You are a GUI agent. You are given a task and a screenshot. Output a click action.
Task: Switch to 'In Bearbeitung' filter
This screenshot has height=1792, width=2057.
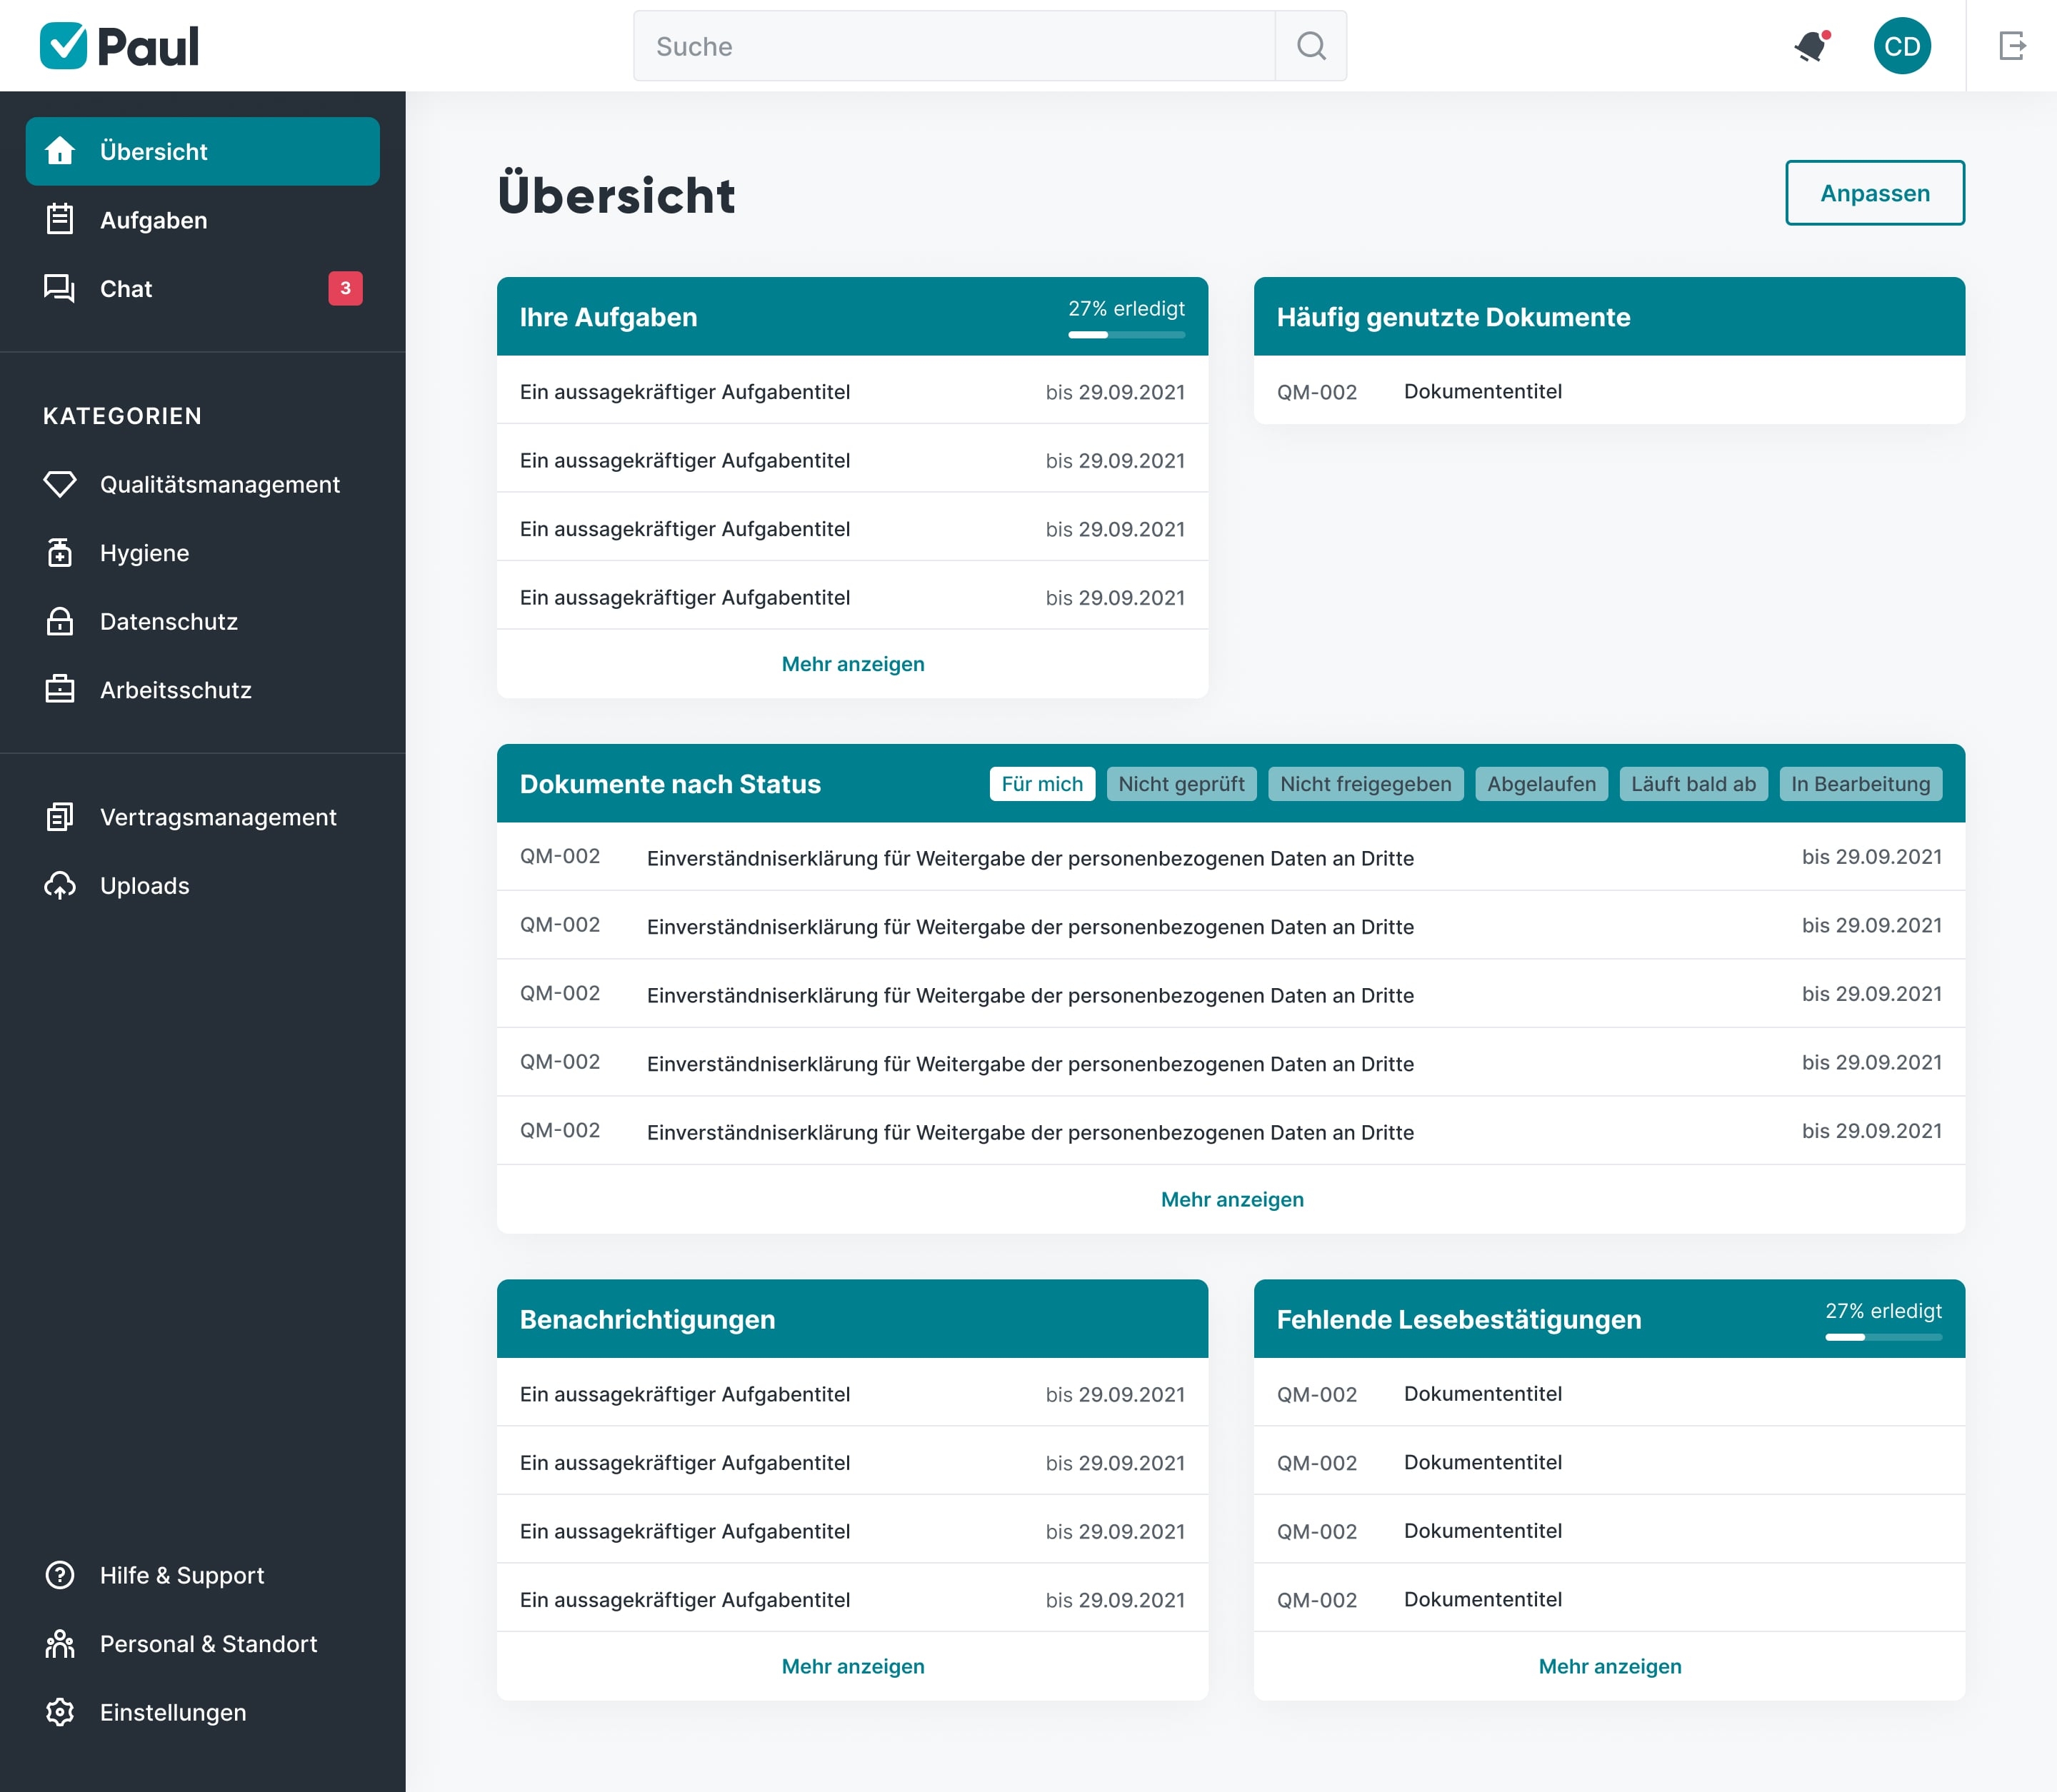pos(1860,784)
